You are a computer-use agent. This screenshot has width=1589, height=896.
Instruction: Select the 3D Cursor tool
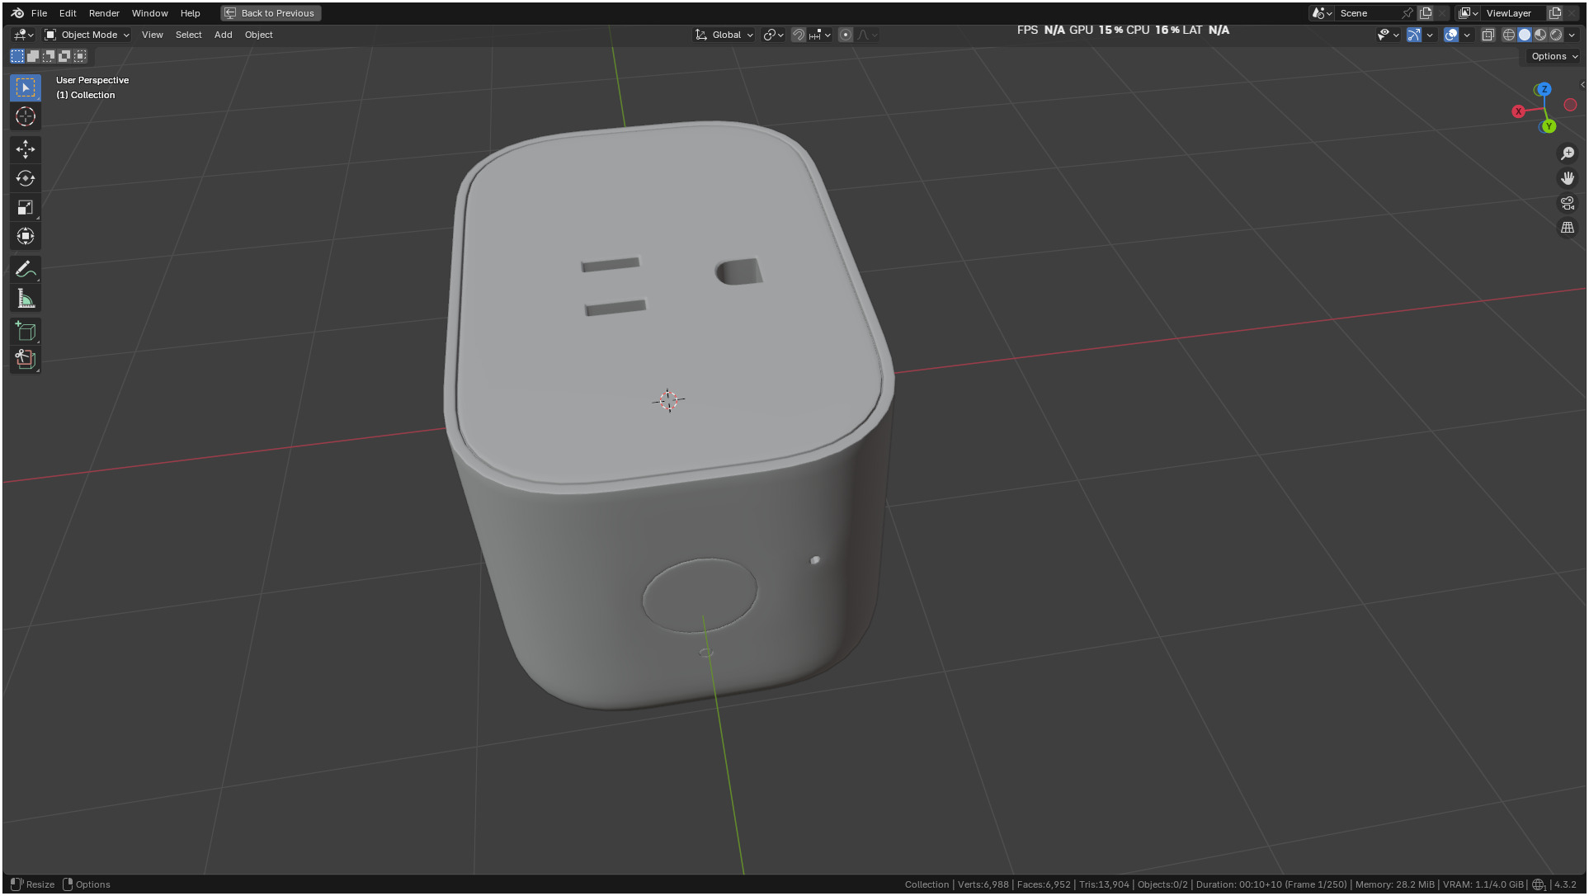(x=26, y=116)
